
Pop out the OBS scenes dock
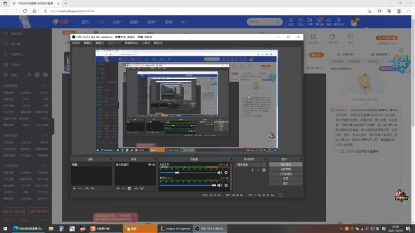(x=111, y=159)
